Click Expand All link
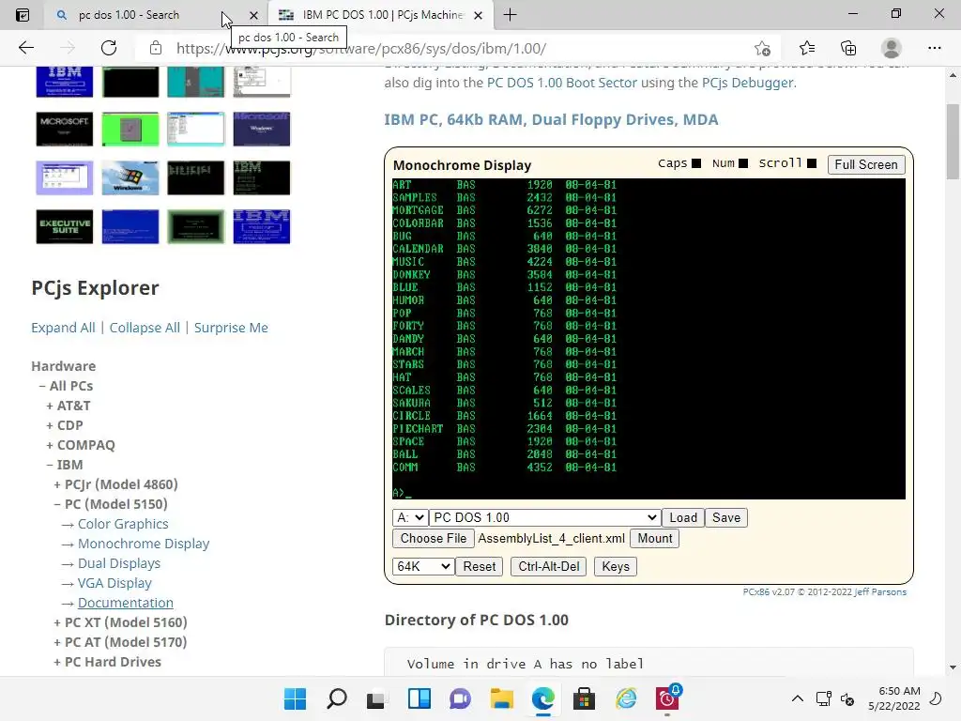 [63, 328]
